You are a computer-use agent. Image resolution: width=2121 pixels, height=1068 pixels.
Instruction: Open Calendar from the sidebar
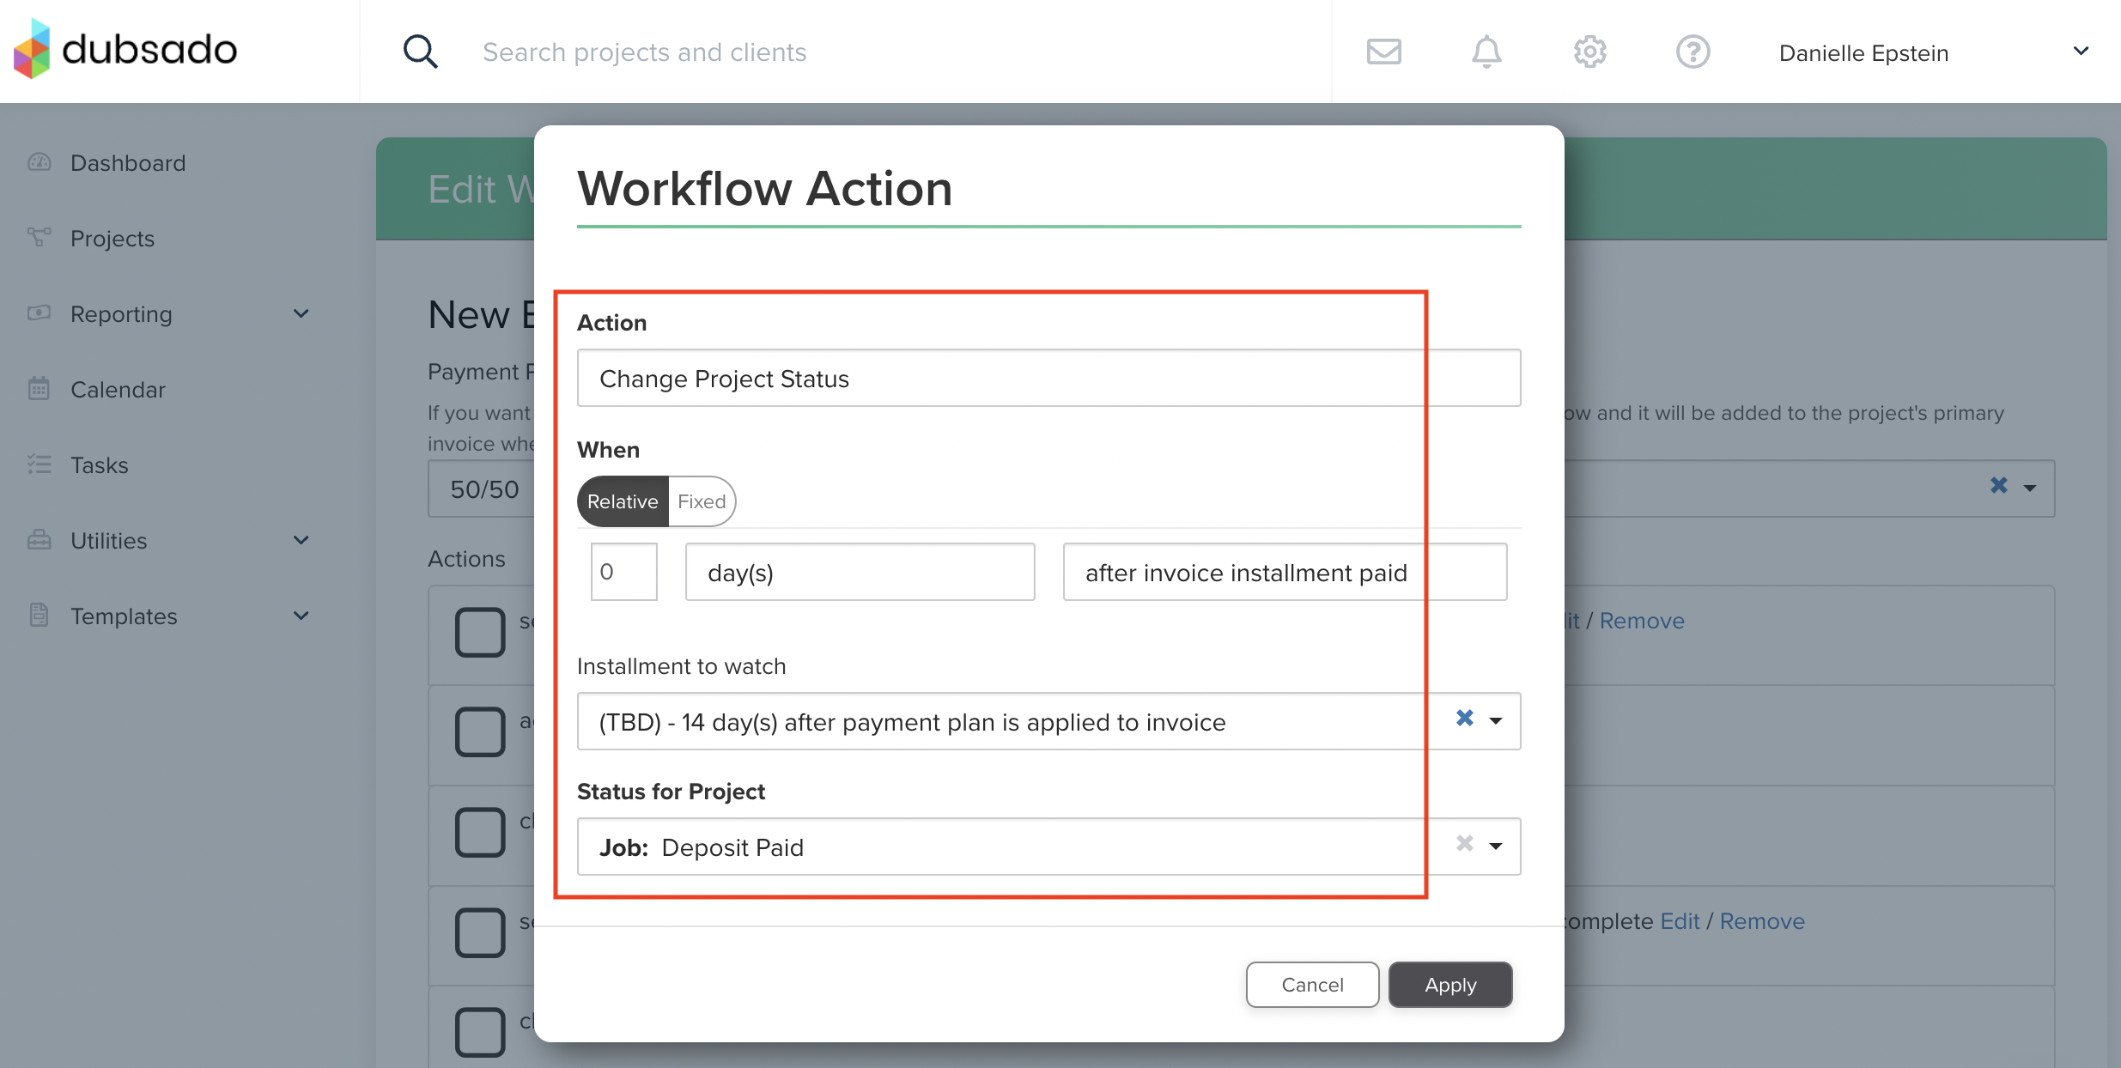tap(118, 390)
